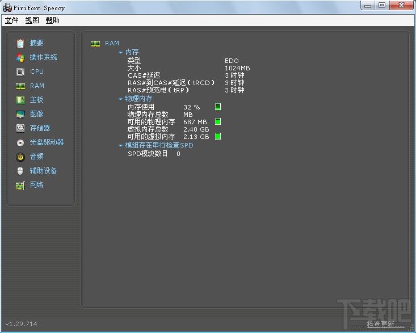Click the mouse icon beside 辅助设备
The width and height of the screenshot is (416, 333).
coord(20,171)
